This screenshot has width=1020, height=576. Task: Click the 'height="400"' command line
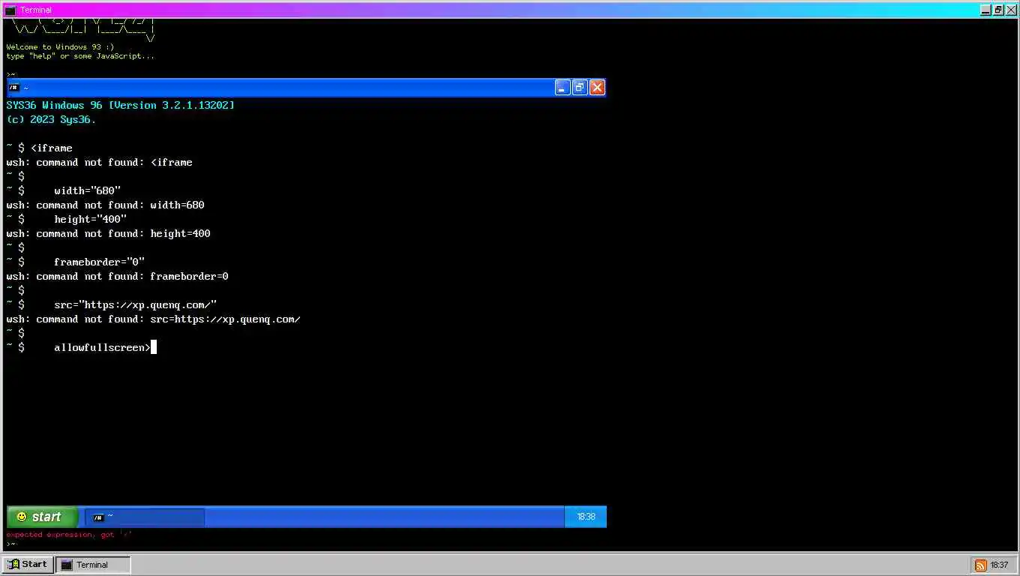(x=67, y=219)
